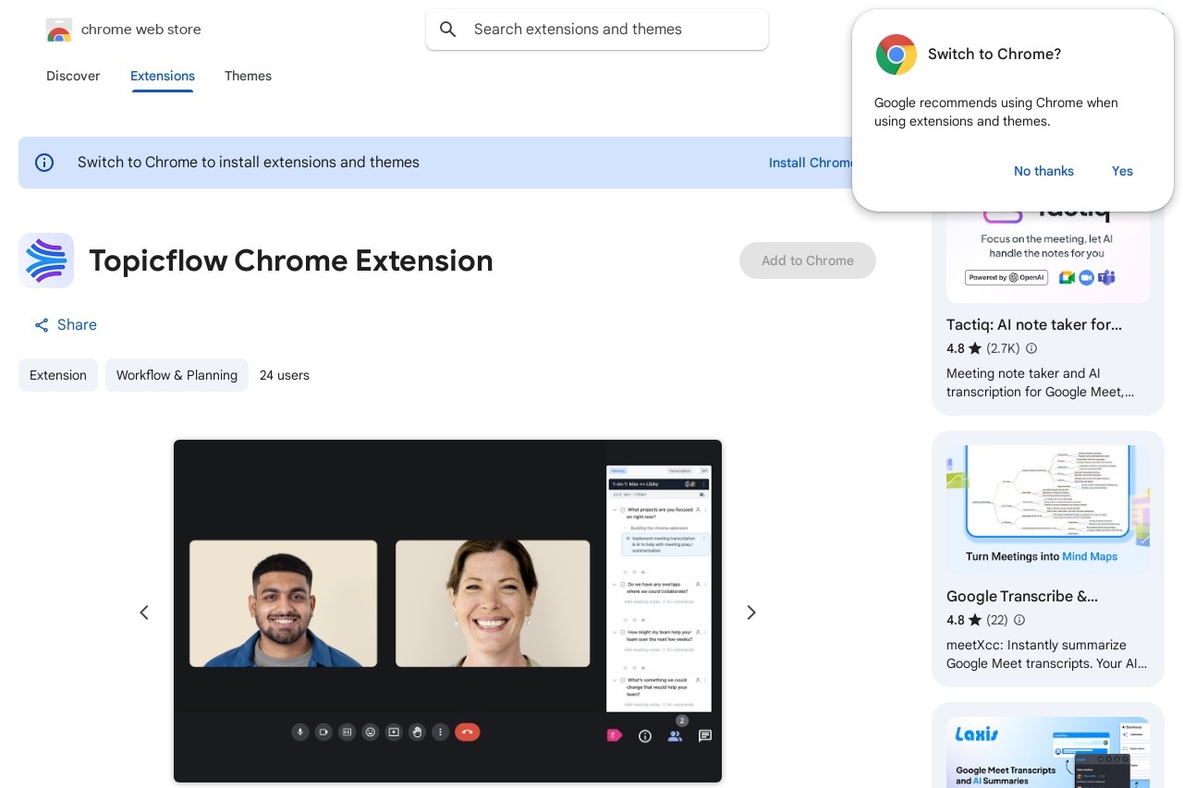Click the meeting info icon in the screenshot

click(x=645, y=736)
